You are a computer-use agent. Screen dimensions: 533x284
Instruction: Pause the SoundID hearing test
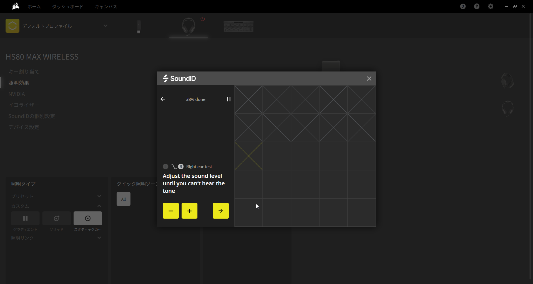228,99
